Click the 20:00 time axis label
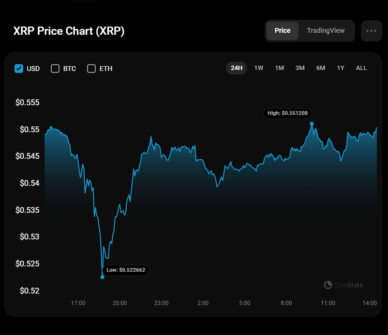The image size is (388, 335). (119, 303)
